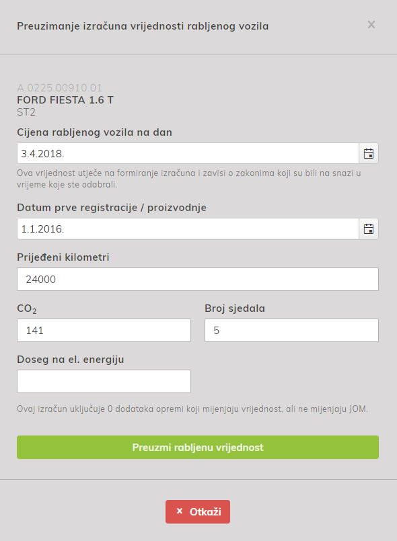This screenshot has height=541, width=397.
Task: Click the empty Doseg na el. energiju field
Action: [x=104, y=381]
